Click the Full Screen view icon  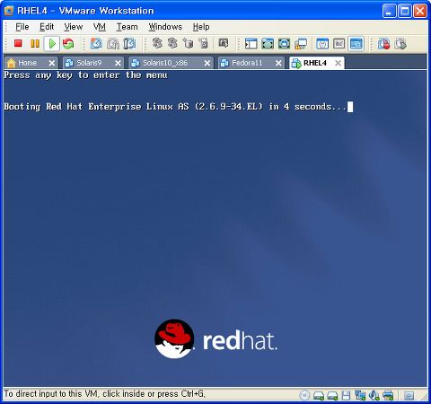coord(268,44)
